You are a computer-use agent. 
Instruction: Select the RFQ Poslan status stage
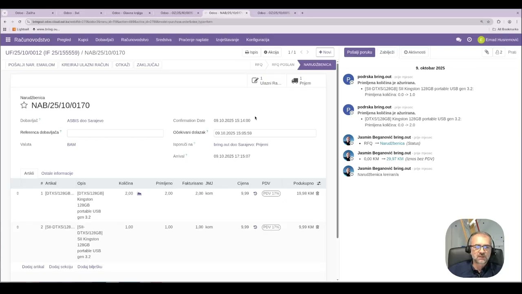pyautogui.click(x=283, y=65)
